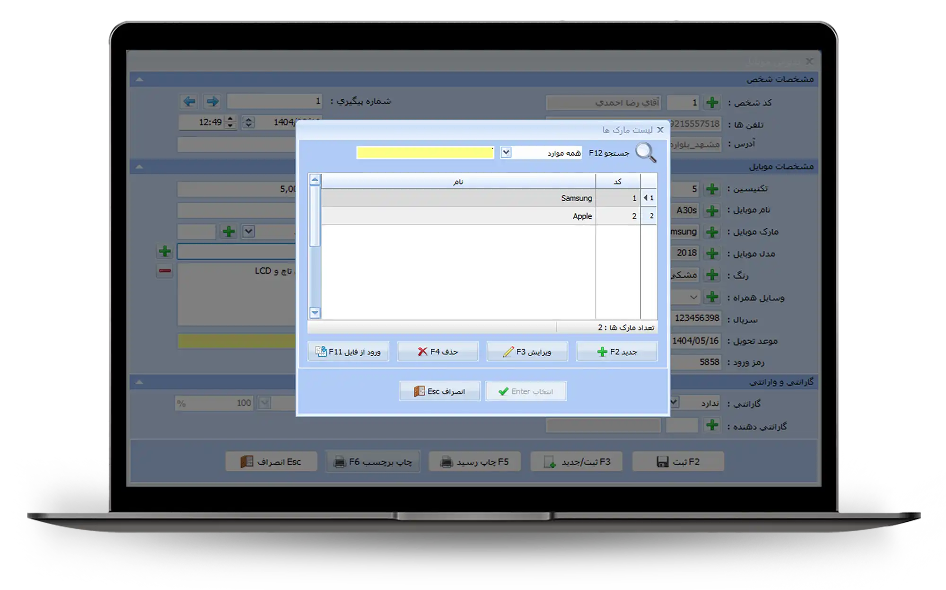Click the right blue arrow near شماره پیگیری
The width and height of the screenshot is (946, 590).
(x=212, y=101)
